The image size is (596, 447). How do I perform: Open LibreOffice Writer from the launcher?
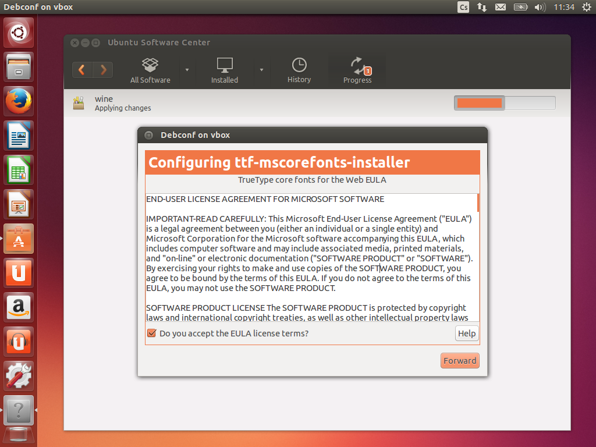[19, 136]
